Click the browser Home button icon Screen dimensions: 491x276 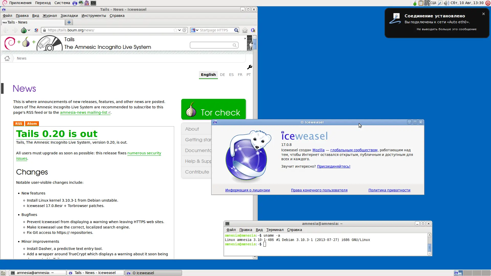pos(245,30)
